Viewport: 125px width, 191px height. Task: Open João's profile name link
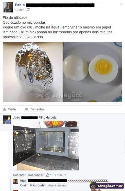(x=16, y=117)
